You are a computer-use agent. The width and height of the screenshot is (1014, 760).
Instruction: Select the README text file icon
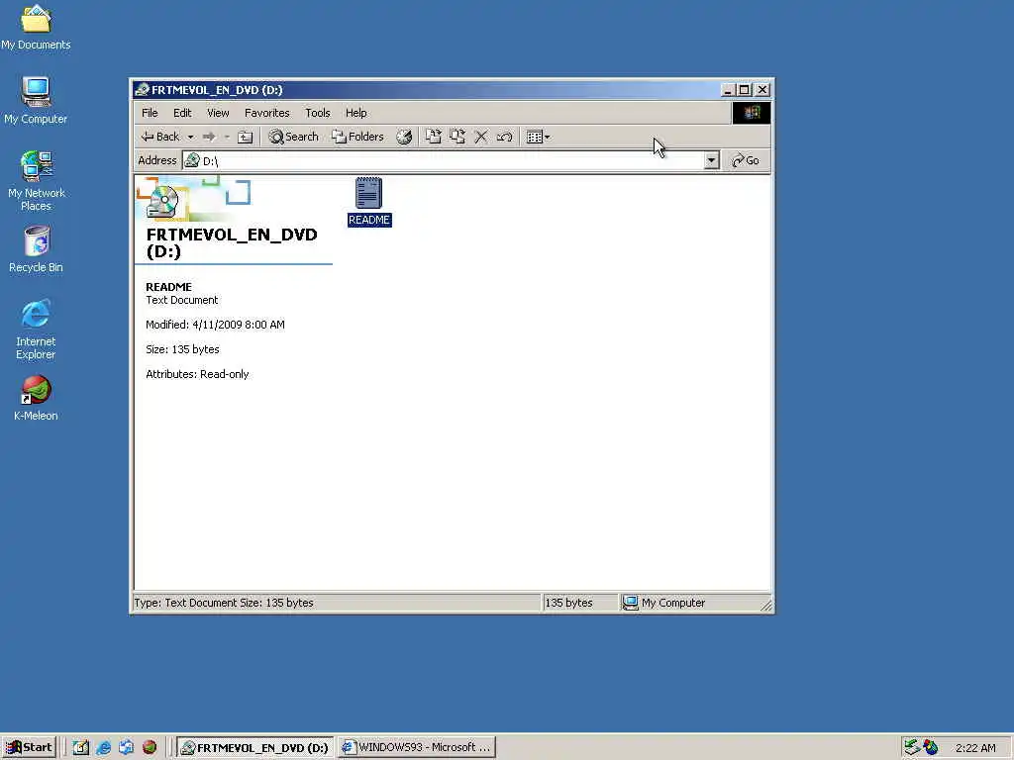click(x=369, y=202)
